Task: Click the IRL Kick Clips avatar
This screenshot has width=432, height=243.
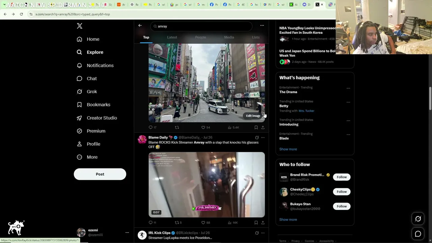Action: tap(142, 235)
